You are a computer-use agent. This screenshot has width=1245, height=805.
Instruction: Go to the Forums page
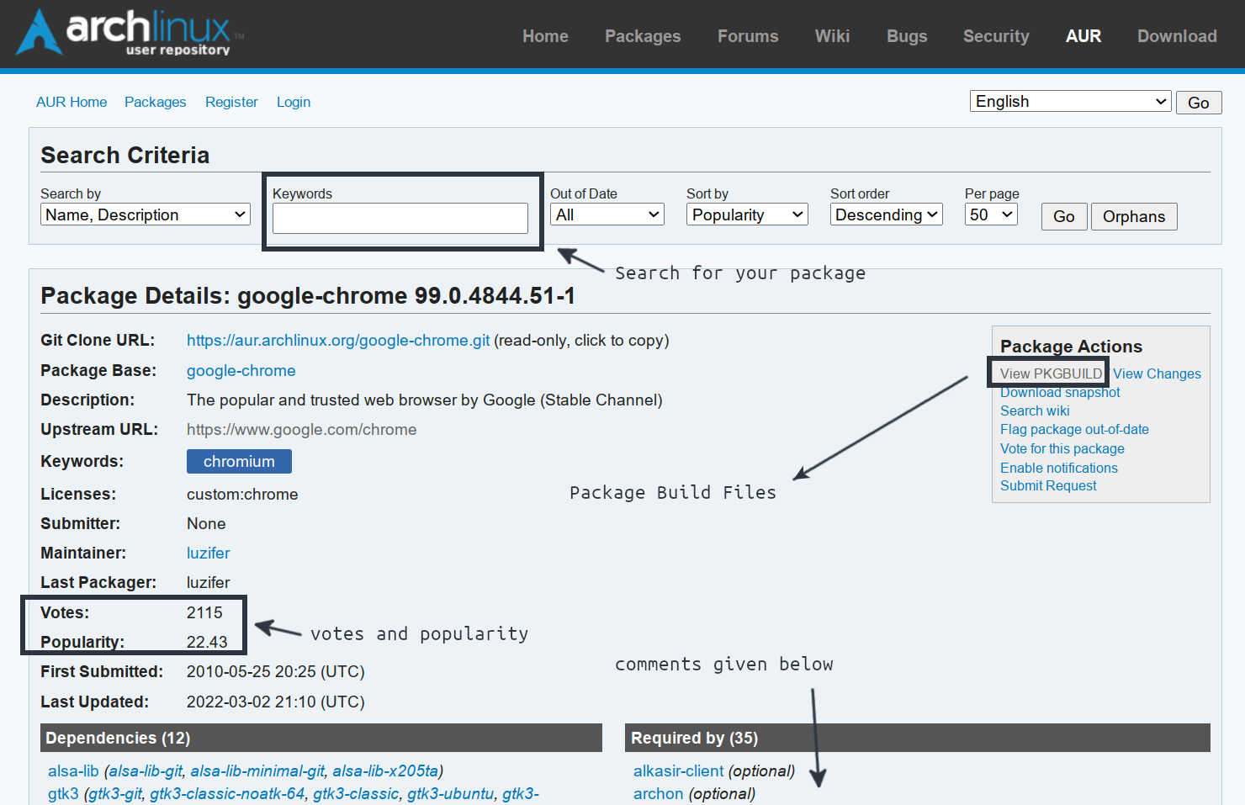click(x=748, y=36)
